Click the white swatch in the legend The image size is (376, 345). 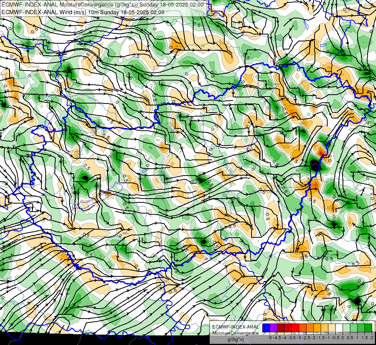tap(339, 328)
